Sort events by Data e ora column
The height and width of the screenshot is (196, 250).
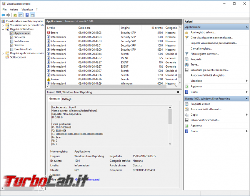98,28
